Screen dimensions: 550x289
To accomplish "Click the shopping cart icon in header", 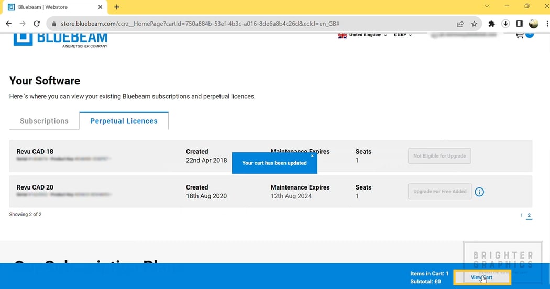I will point(520,35).
